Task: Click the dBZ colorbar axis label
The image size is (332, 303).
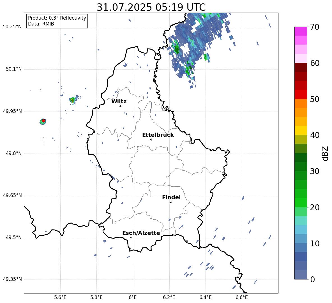Action: coord(325,153)
